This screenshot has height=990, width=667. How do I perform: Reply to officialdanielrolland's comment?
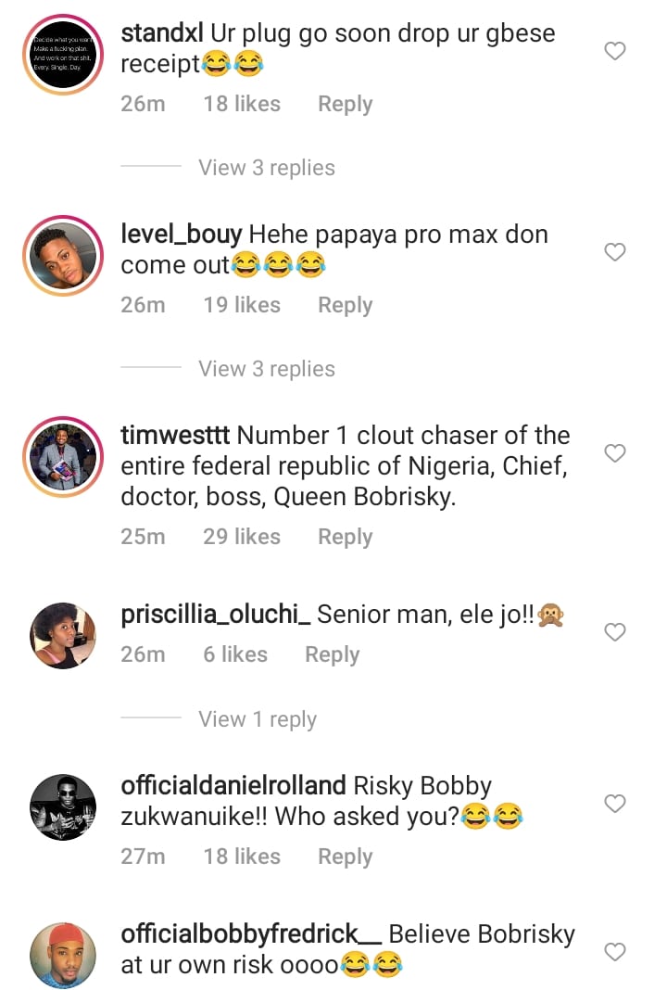pos(345,857)
